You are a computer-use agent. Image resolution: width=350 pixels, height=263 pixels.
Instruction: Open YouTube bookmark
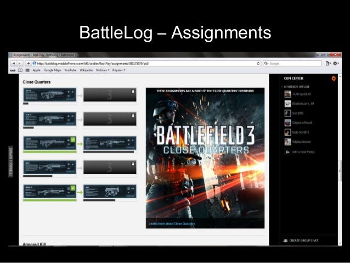tap(70, 70)
